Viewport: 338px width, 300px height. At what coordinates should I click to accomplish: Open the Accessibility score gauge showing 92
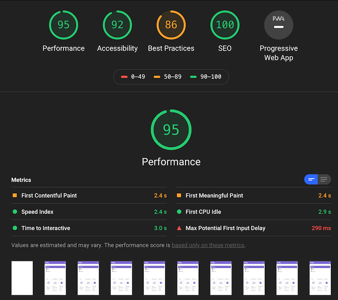click(x=117, y=25)
